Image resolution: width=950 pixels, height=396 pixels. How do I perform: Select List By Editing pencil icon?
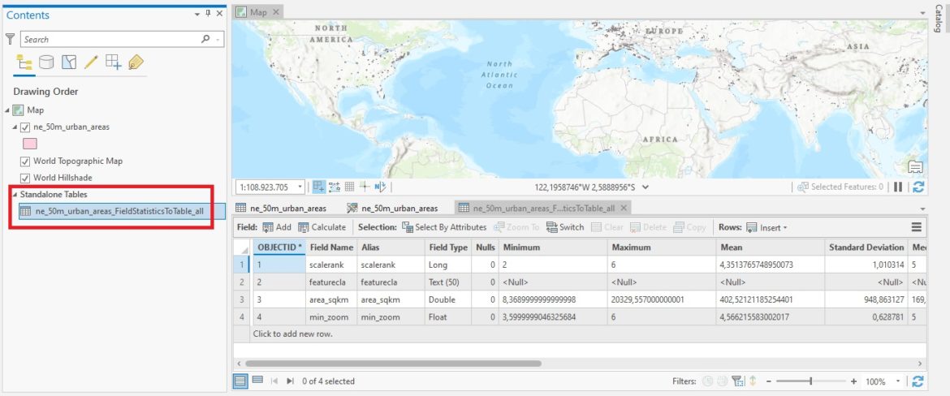pyautogui.click(x=91, y=62)
